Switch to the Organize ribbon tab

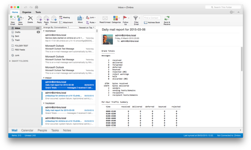point(27,12)
